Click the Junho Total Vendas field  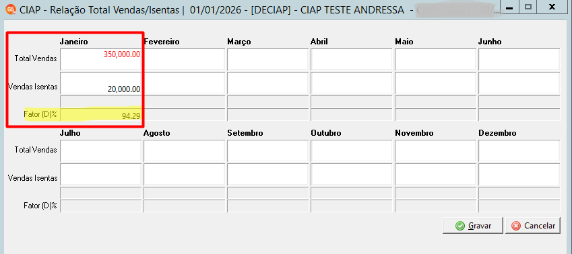coord(519,59)
